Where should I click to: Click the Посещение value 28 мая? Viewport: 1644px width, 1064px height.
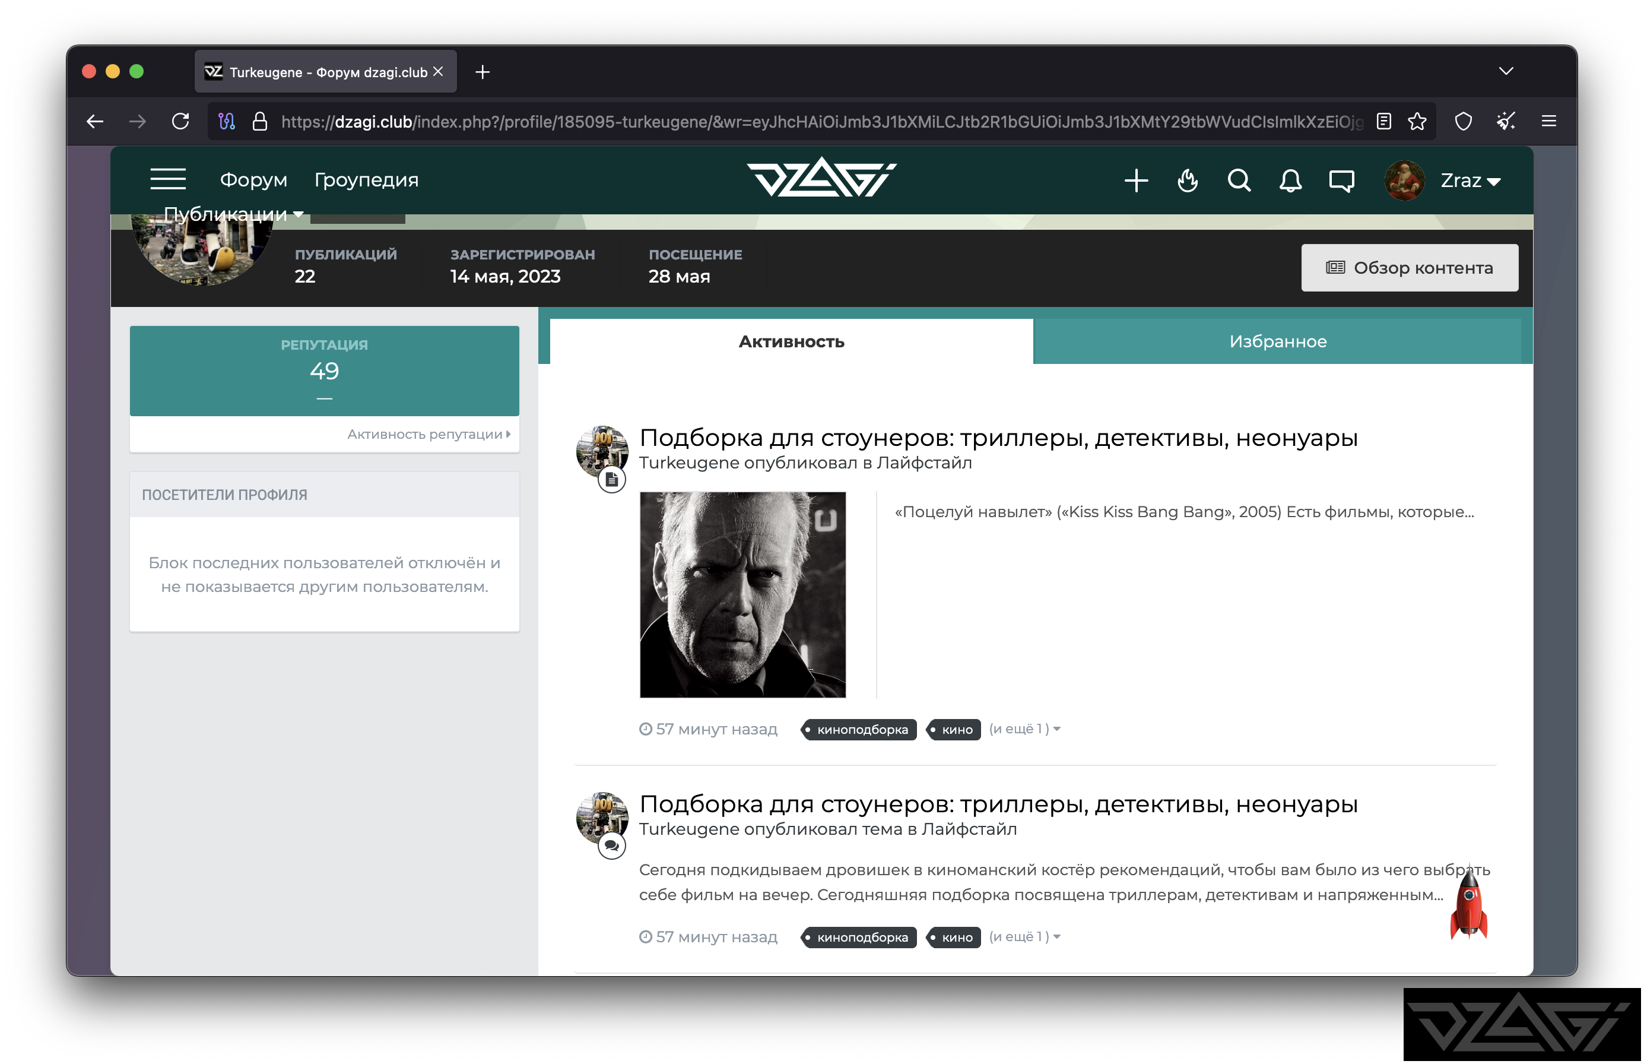tap(679, 276)
